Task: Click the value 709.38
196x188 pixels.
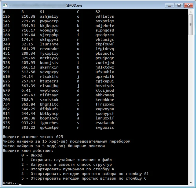Action: 28,118
